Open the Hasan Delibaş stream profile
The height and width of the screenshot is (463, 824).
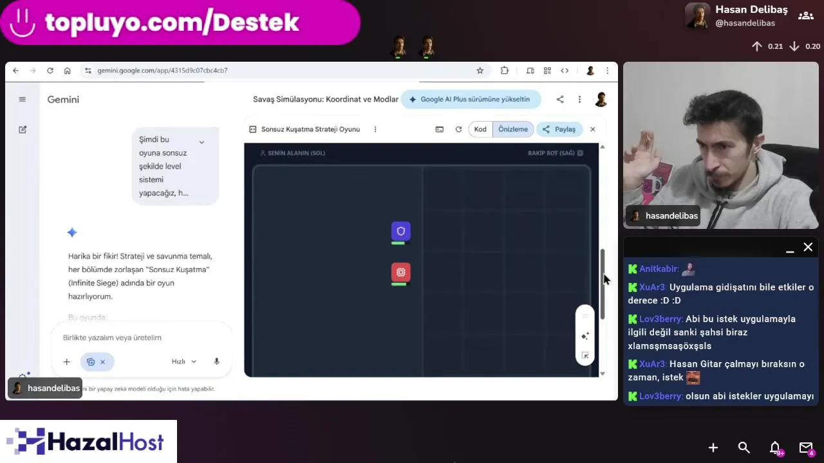point(738,16)
